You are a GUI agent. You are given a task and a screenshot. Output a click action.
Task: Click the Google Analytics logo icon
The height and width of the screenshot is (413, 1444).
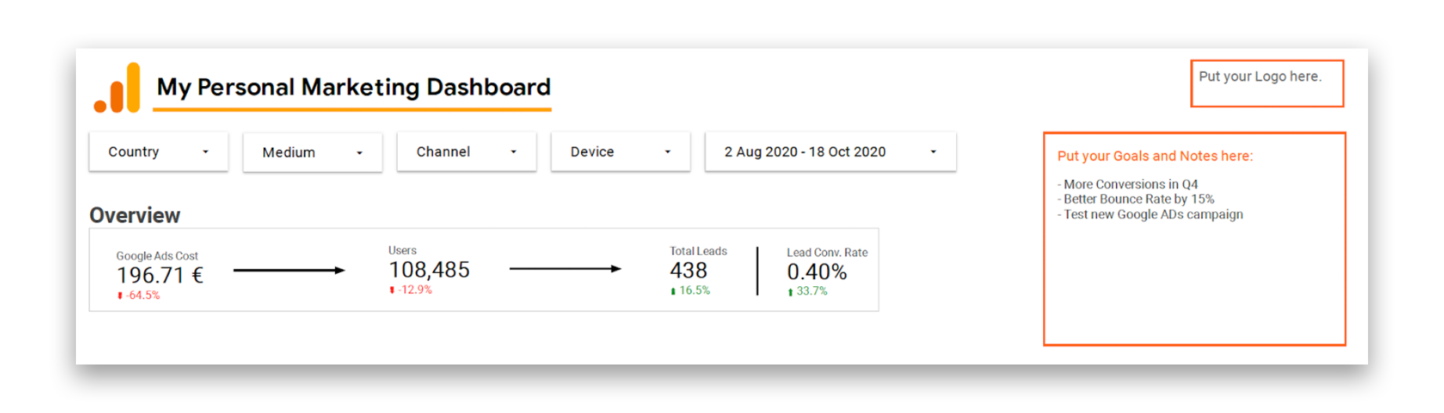[117, 88]
